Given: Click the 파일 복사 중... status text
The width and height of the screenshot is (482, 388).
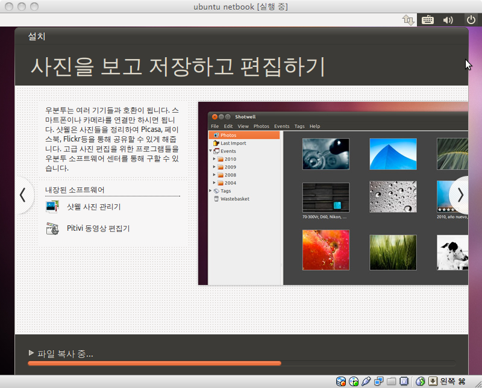Looking at the screenshot, I should click(x=65, y=354).
